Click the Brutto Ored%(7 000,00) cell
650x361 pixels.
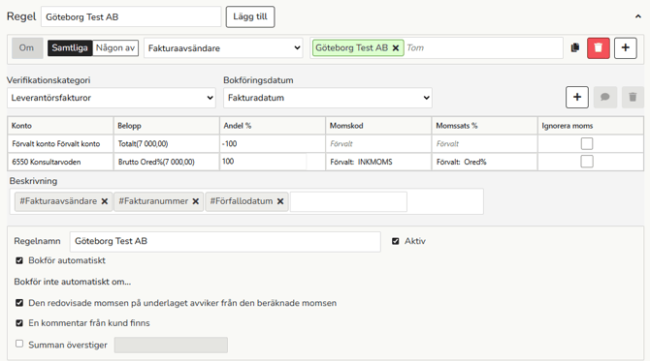click(166, 162)
